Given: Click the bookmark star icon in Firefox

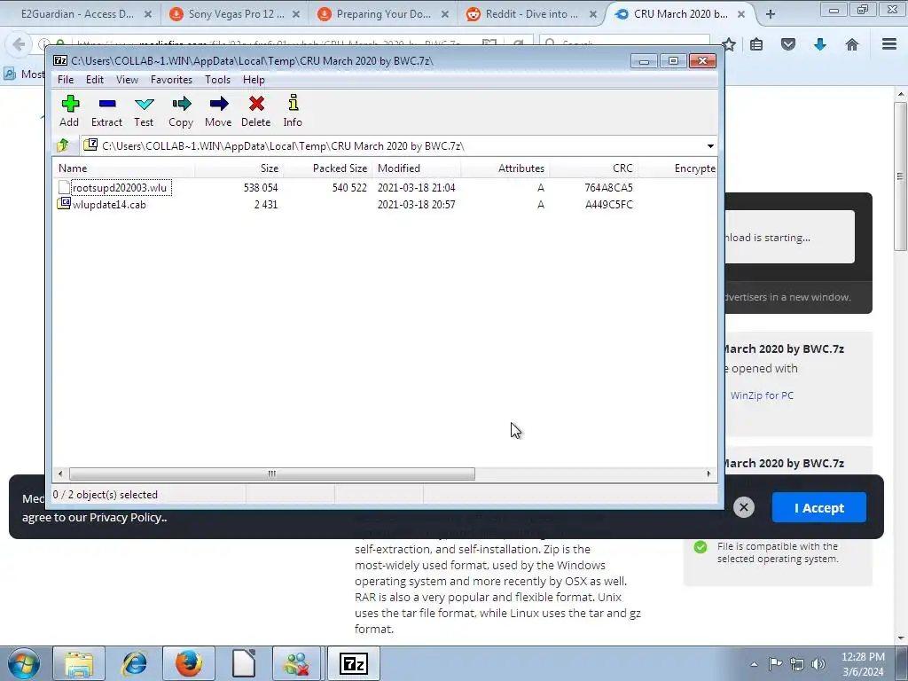Looking at the screenshot, I should click(x=729, y=44).
